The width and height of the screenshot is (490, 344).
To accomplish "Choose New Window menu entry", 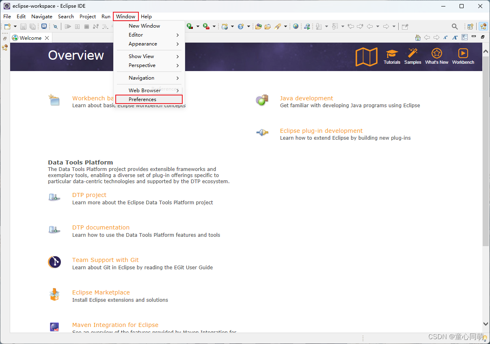I will 149,26.
